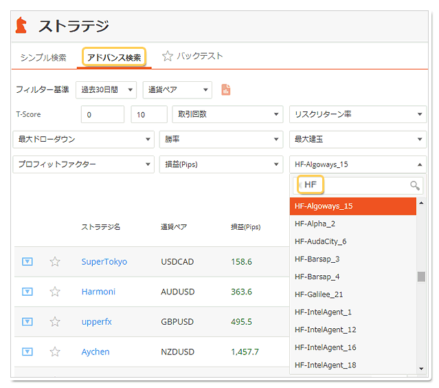439x388 pixels.
Task: Open the SuperTokyo strategy link
Action: (x=104, y=262)
